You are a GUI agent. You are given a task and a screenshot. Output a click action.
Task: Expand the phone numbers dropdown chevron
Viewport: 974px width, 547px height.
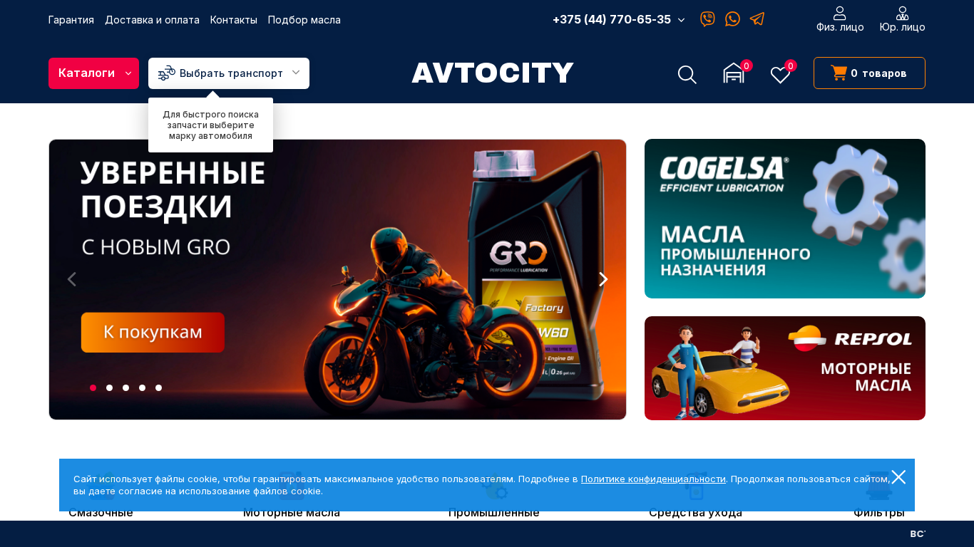pos(682,20)
